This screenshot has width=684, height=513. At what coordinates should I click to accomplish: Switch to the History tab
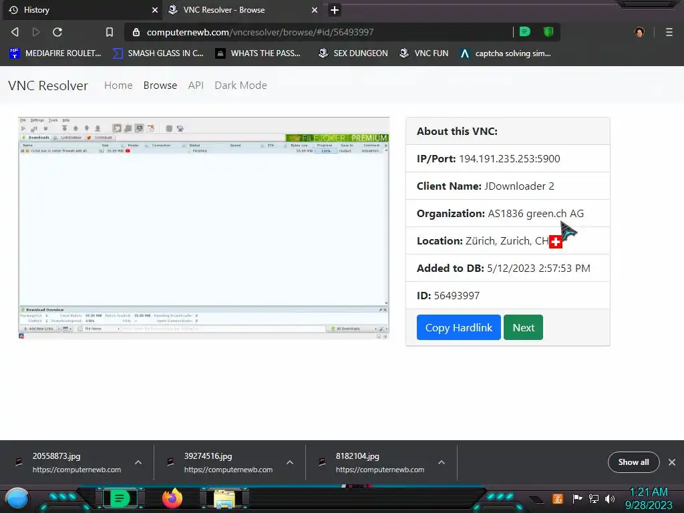click(82, 9)
